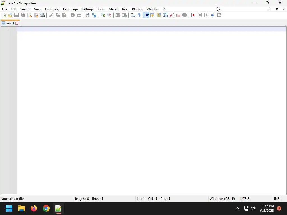Click the Save All toolbar icon

coord(23,15)
